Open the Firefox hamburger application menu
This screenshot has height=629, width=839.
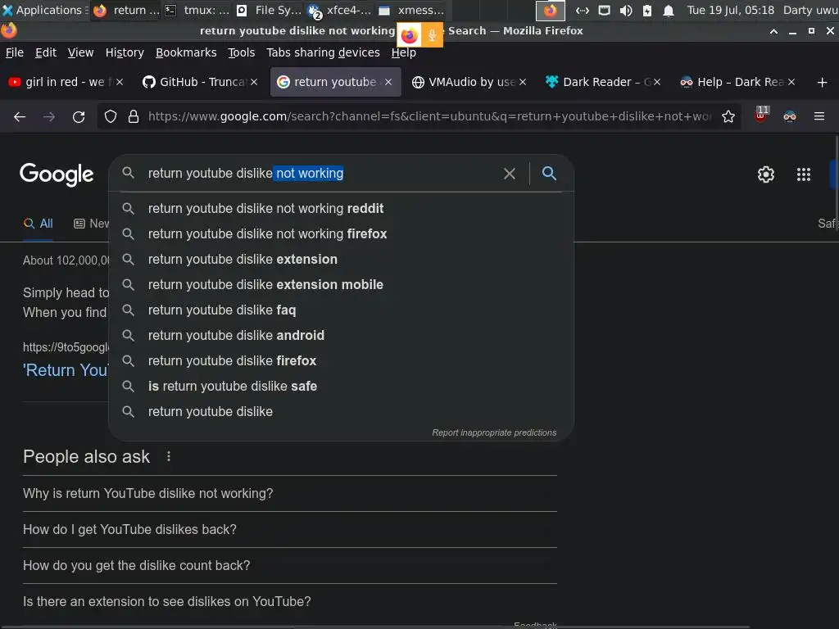(819, 116)
